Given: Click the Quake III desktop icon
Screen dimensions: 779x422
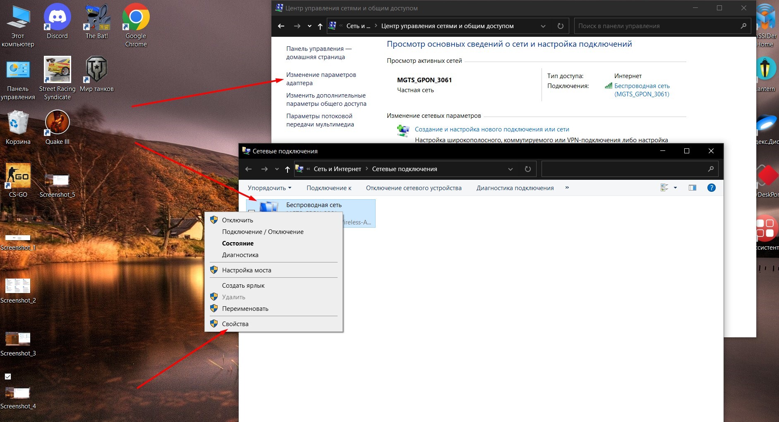Looking at the screenshot, I should coord(57,126).
